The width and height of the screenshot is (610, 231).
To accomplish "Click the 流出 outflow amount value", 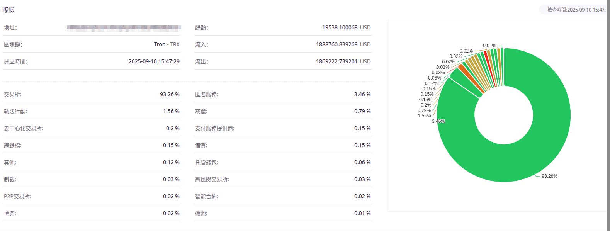I will click(x=343, y=61).
